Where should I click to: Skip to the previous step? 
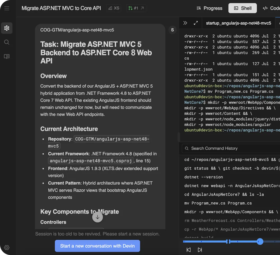[189, 250]
